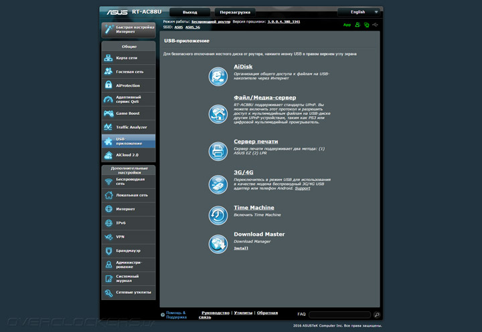Click the Download Master title text
The width and height of the screenshot is (482, 332).
coord(259,234)
